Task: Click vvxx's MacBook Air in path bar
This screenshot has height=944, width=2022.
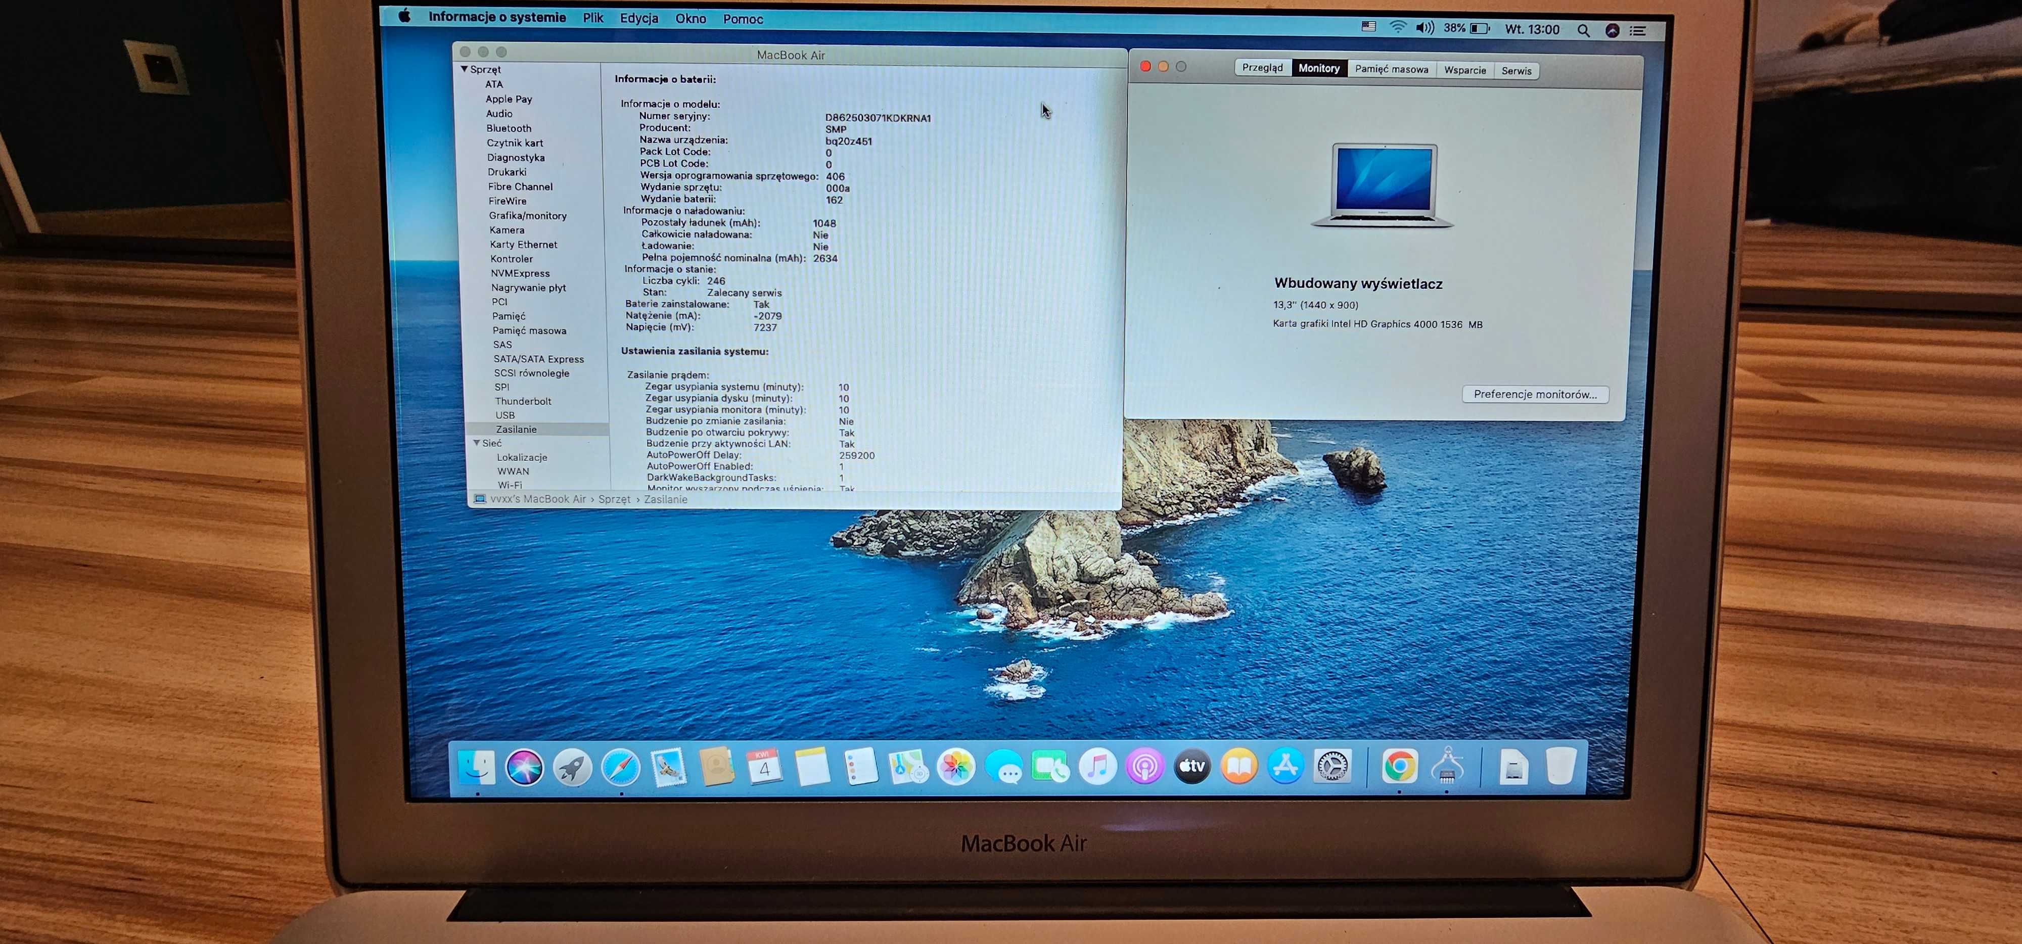Action: 538,499
